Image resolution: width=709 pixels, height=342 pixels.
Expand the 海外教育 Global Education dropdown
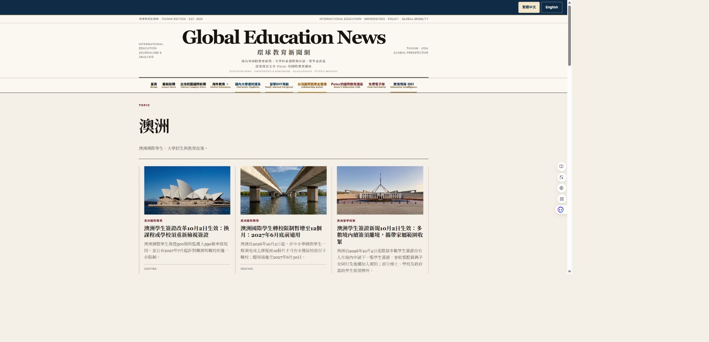(x=220, y=85)
